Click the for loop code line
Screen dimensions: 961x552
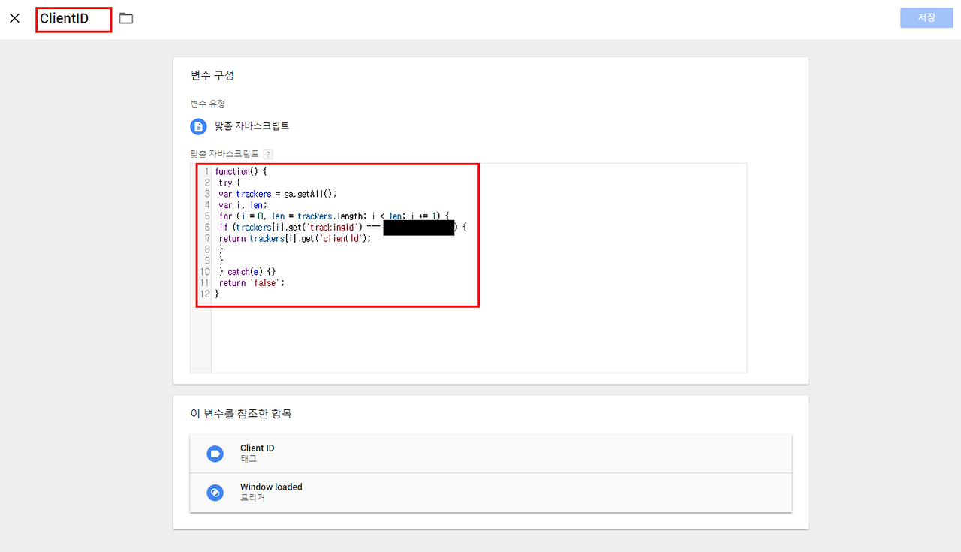point(334,216)
